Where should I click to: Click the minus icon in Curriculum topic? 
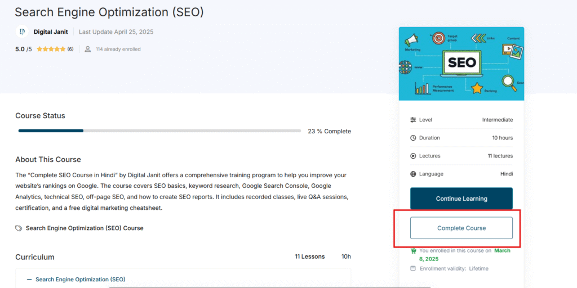pos(29,279)
